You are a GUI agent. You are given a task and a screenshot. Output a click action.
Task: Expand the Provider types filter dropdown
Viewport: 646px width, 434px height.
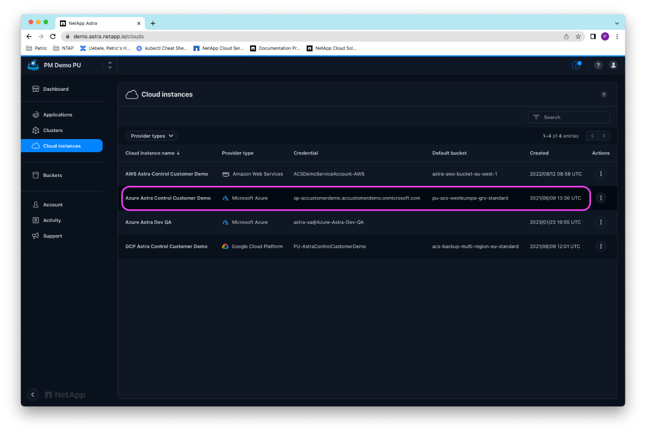coord(151,136)
